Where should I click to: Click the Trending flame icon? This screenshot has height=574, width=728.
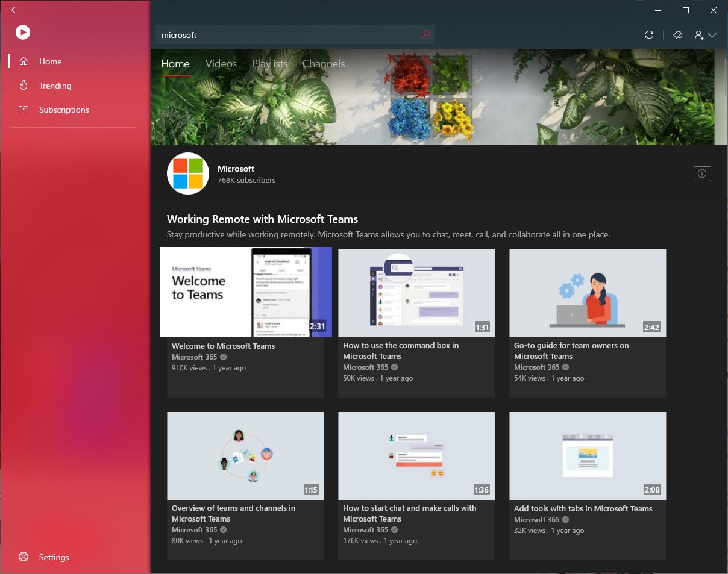[x=24, y=86]
